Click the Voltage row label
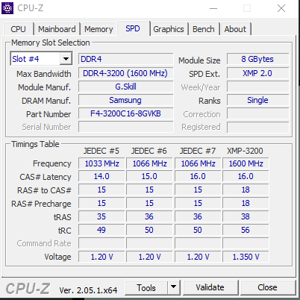 click(57, 257)
